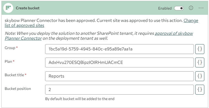Click the Bucket position field showing 2
Viewport: 209px width, 108px height.
119,90
